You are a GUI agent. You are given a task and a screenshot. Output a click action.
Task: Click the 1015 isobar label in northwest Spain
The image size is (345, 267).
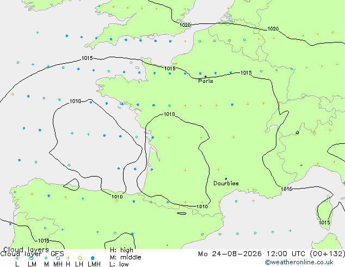pos(44,240)
